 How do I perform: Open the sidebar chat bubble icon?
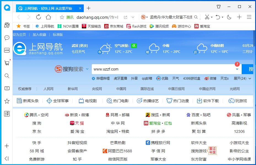coord(7,38)
